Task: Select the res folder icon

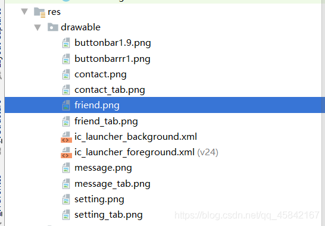Action: pos(40,12)
